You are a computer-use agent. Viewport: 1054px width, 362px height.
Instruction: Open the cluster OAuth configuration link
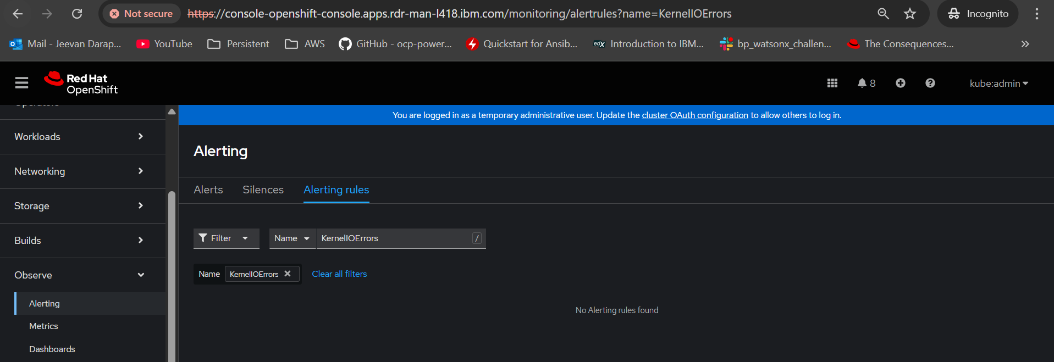pyautogui.click(x=695, y=115)
